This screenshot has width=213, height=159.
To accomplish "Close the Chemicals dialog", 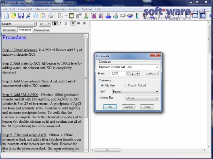I will pos(155,55).
